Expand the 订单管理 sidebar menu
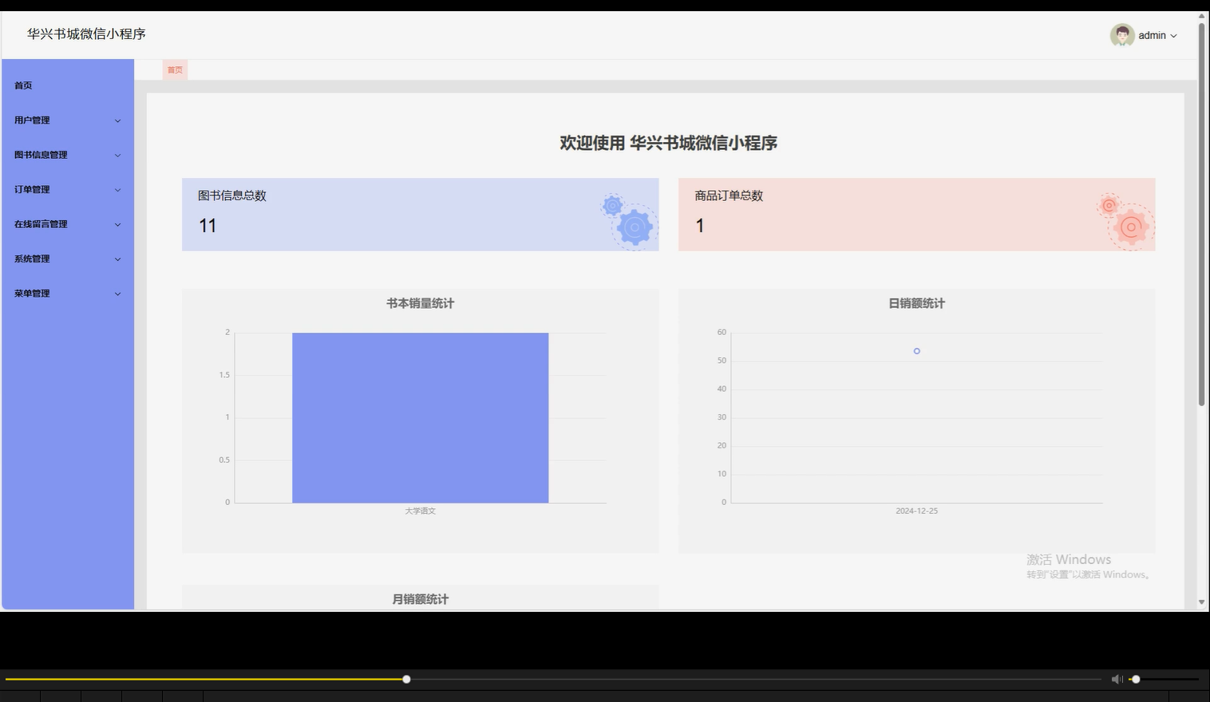 [68, 190]
